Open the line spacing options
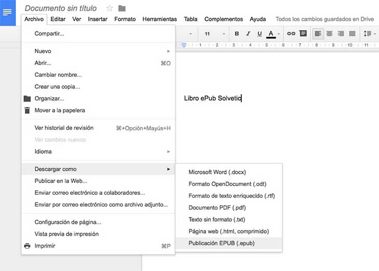 370,34
